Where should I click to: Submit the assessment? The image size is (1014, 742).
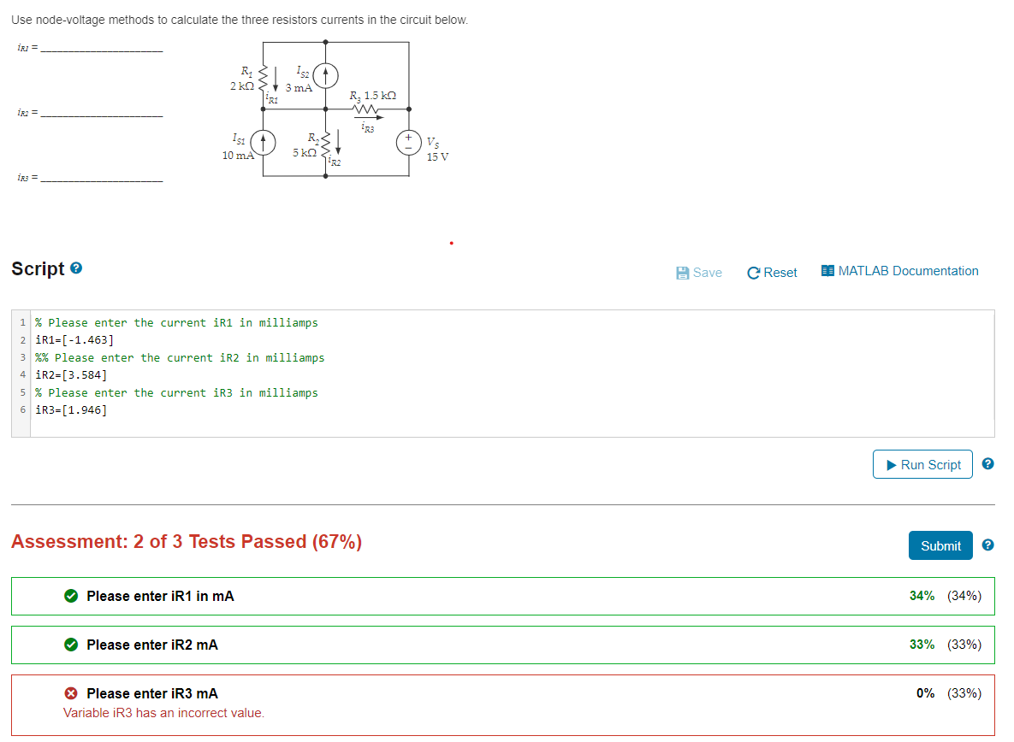[940, 545]
